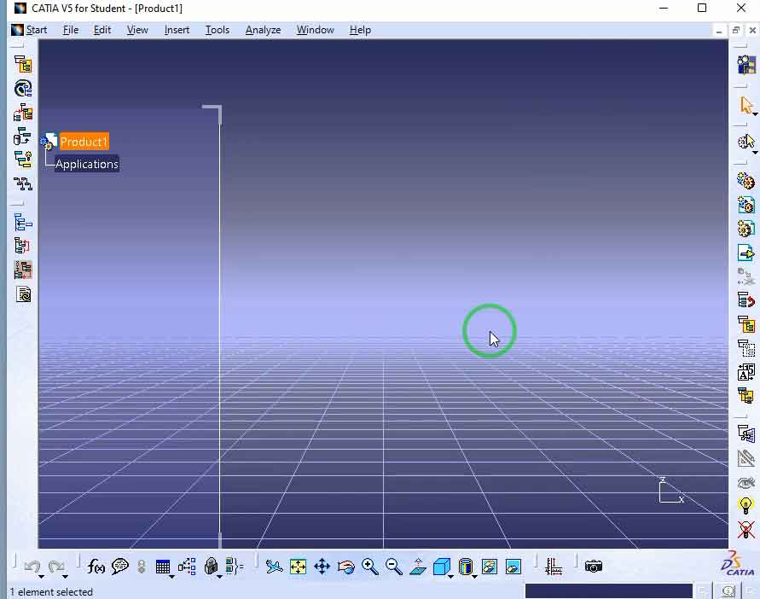The width and height of the screenshot is (760, 599).
Task: Toggle the light bulb icon in right toolbar
Action: (x=746, y=505)
